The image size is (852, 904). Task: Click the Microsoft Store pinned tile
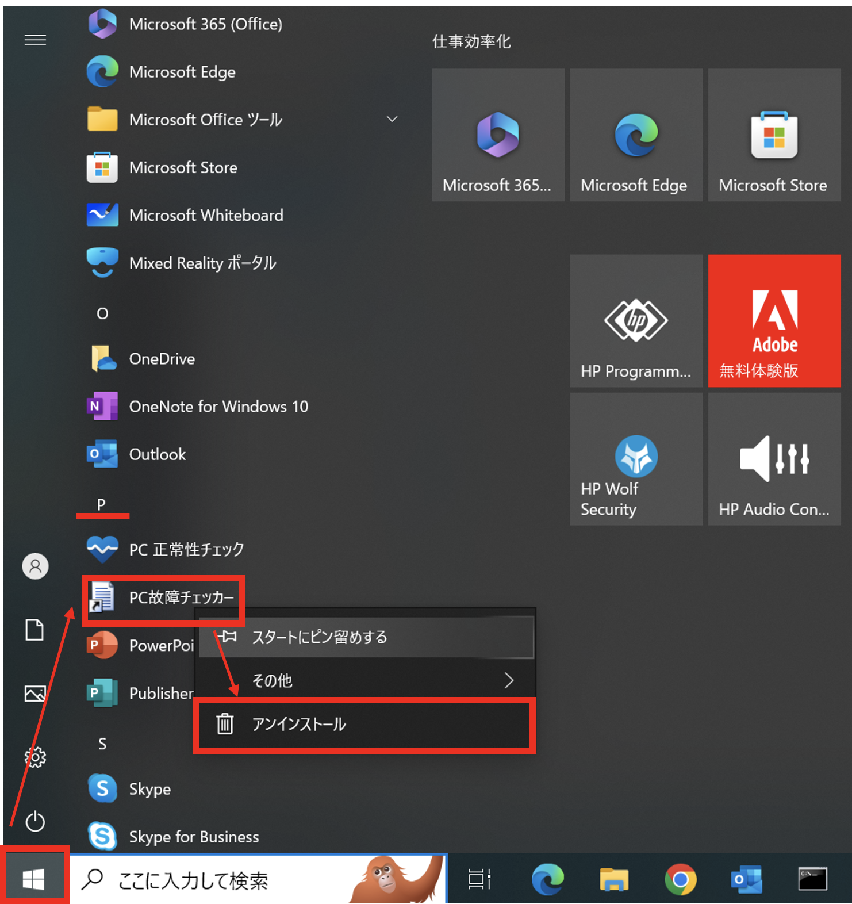coord(774,135)
